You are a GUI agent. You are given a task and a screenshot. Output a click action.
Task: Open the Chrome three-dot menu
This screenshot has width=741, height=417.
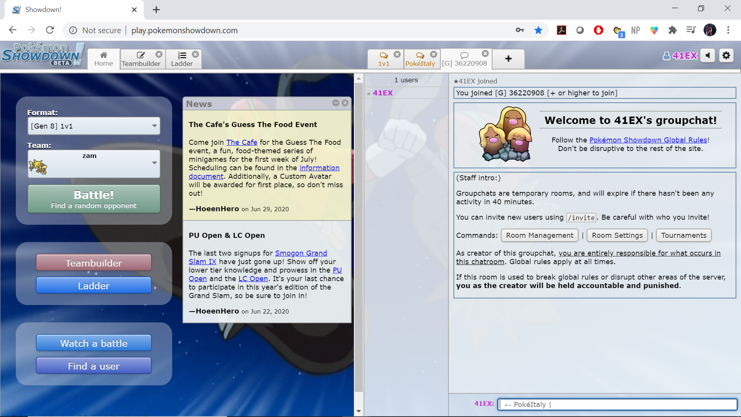(728, 30)
